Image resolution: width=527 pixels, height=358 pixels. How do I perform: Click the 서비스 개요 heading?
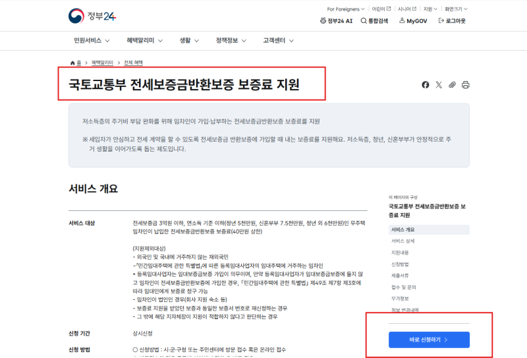coord(94,189)
